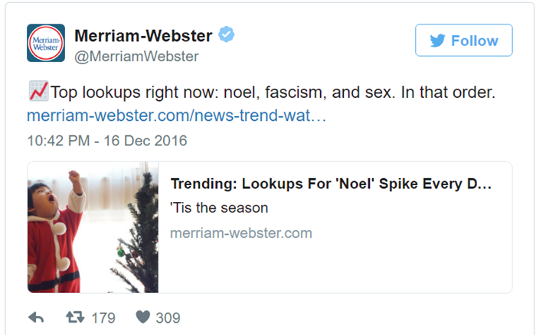536x335 pixels.
Task: Click the Twitter bird in the Follow button
Action: coord(437,41)
